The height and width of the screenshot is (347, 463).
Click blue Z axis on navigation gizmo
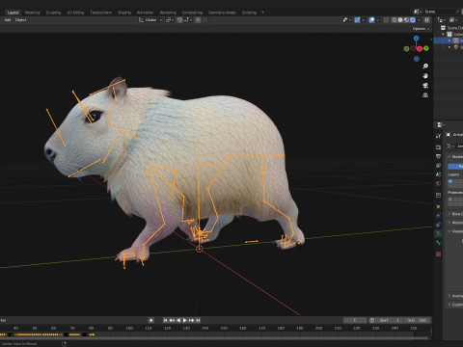point(417,39)
